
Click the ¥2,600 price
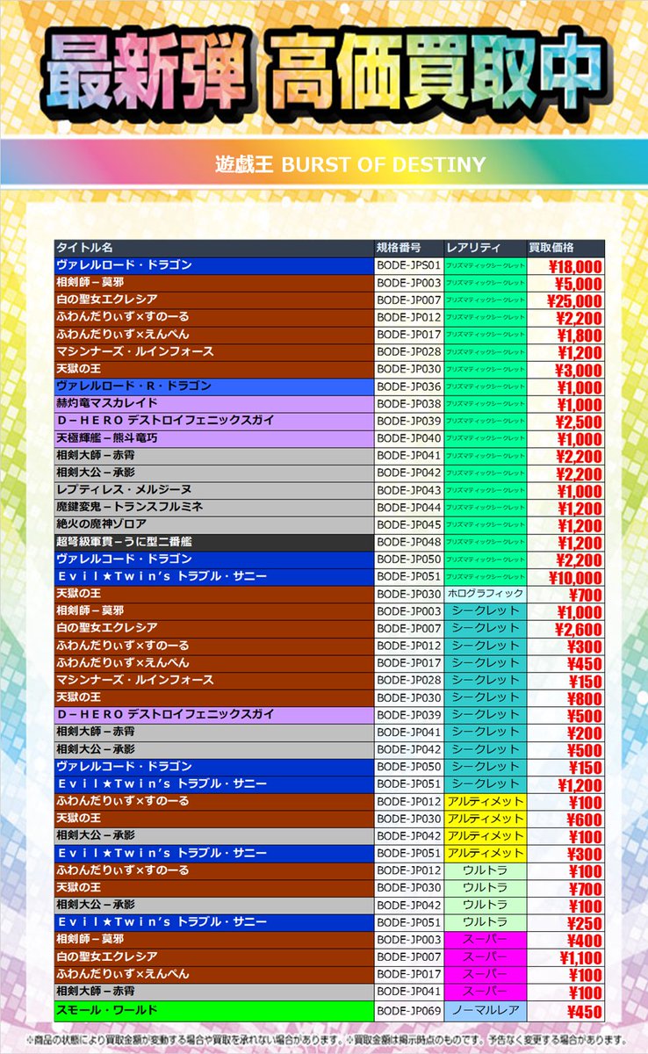pos(580,630)
